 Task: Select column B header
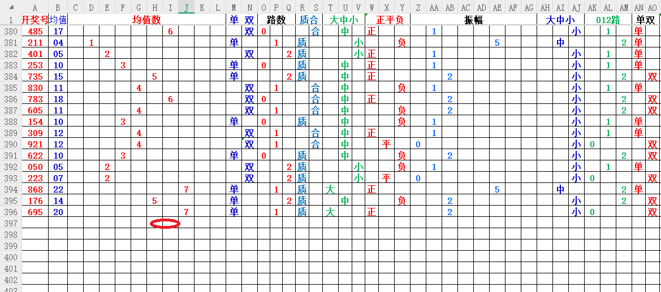[58, 7]
